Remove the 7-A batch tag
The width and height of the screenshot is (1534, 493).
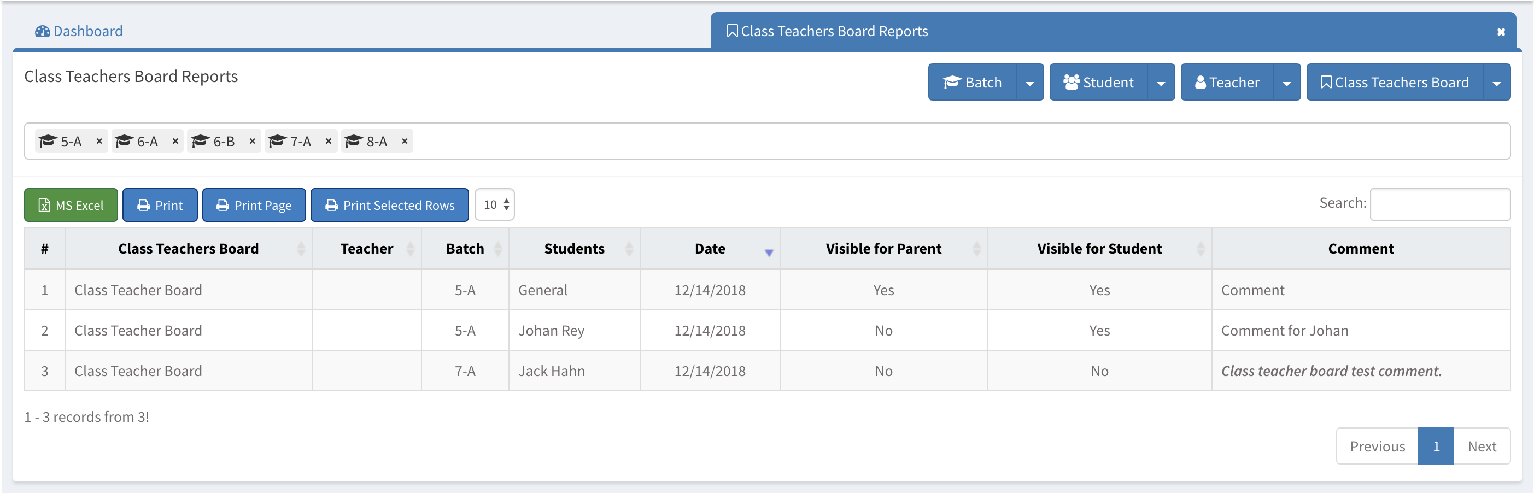click(328, 141)
